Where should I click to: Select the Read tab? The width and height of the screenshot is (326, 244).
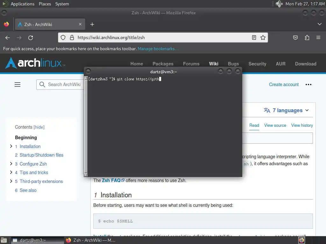click(x=254, y=125)
